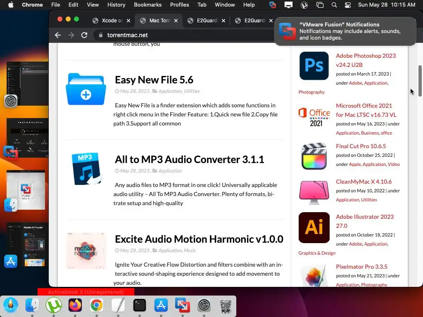Open the CleanMyMac X 4.10.6 link

tap(364, 182)
